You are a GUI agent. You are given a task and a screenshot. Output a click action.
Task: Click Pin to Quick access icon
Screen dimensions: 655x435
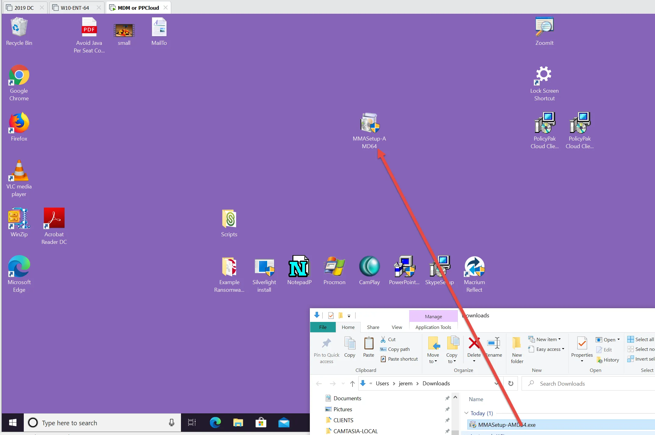coord(326,344)
